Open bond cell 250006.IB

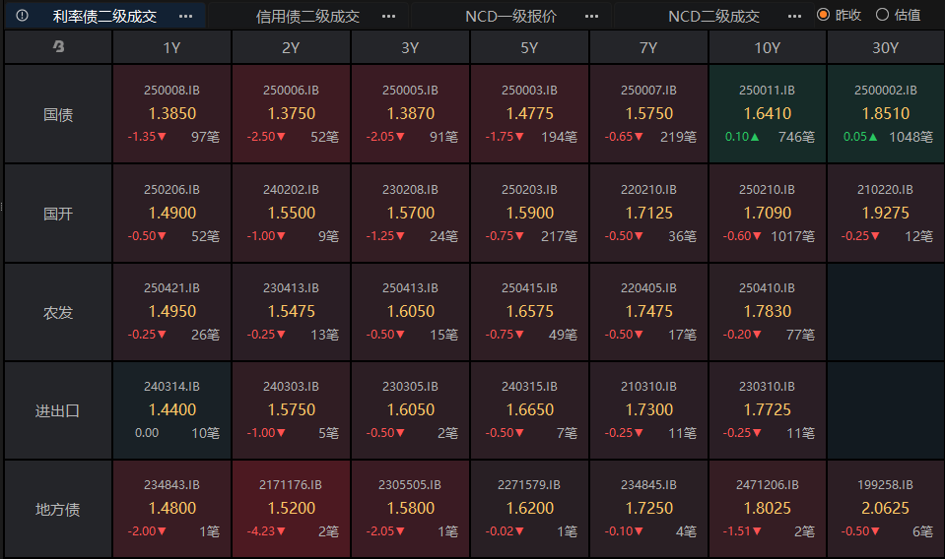291,114
